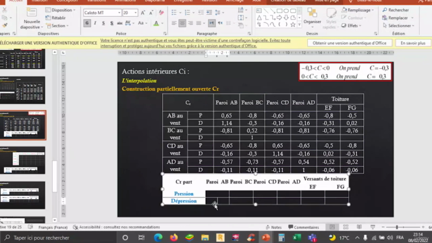Open the font size 20 dropdown
The width and height of the screenshot is (432, 243).
[135, 13]
